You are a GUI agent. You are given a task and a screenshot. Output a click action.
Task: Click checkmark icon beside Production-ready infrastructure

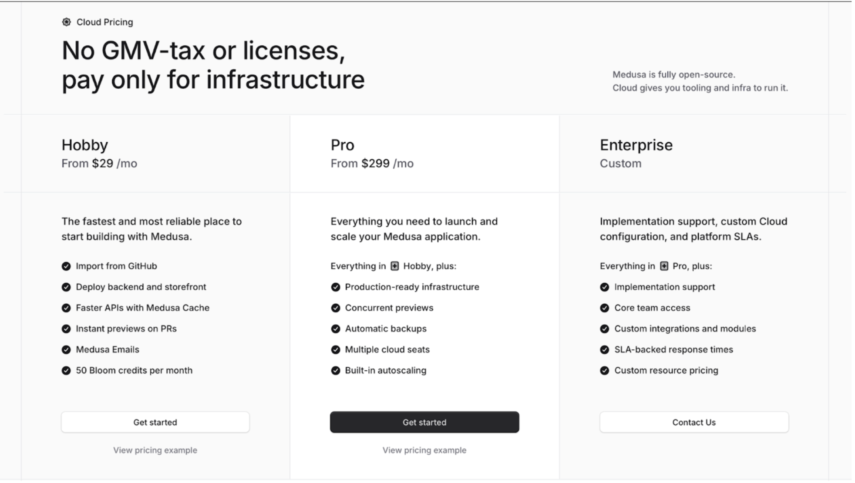pos(335,287)
